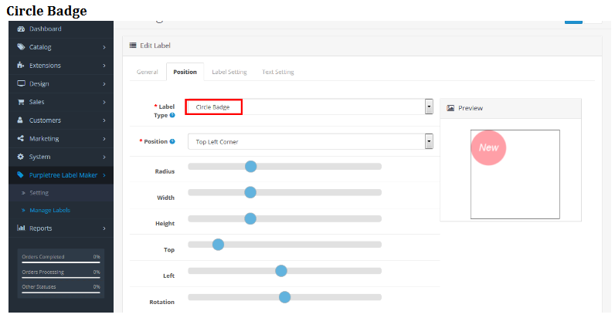Viewport: 615px width, 328px height.
Task: Expand the Reports menu chevron
Action: (x=104, y=228)
